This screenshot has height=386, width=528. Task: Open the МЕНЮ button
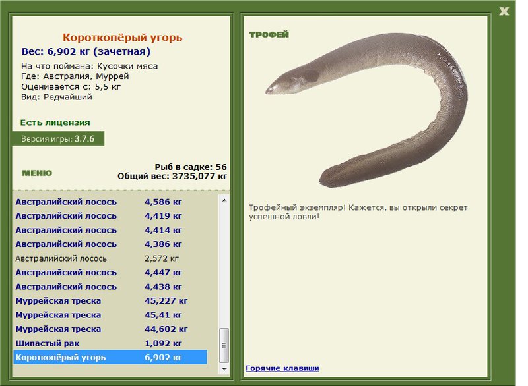37,173
